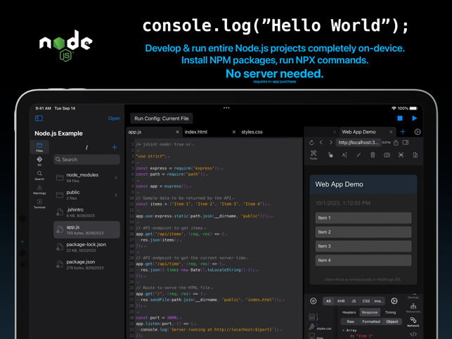Select the text edit tool in preview
The height and width of the screenshot is (339, 452).
pos(344,155)
